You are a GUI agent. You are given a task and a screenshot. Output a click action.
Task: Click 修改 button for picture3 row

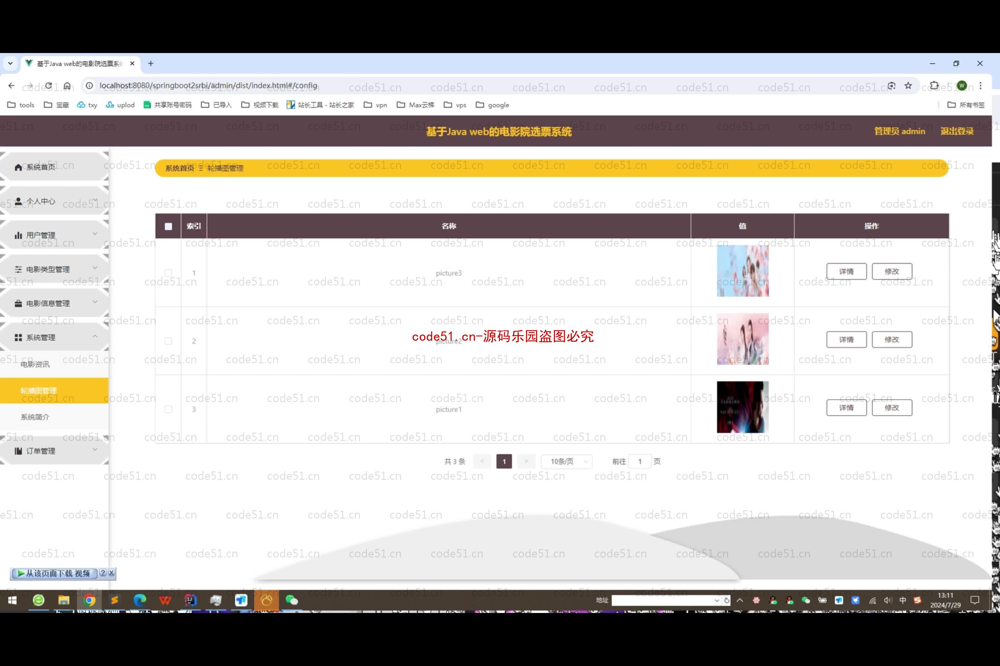(891, 271)
